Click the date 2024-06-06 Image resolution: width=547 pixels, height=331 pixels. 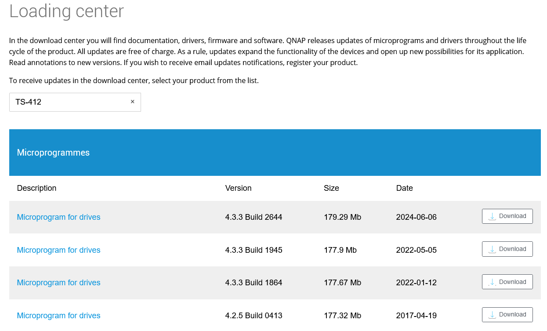pos(416,217)
